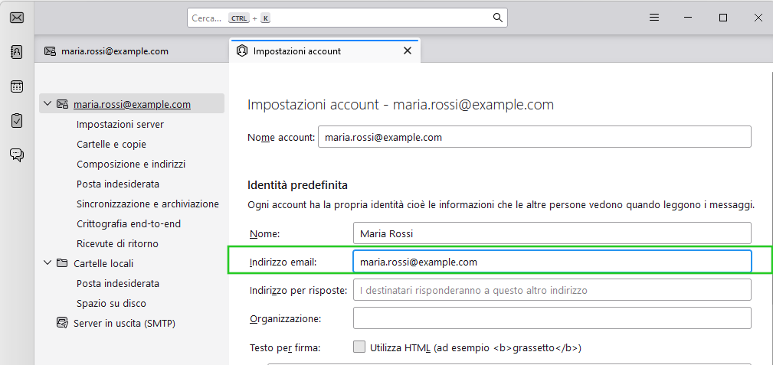The width and height of the screenshot is (773, 365).
Task: Click Server in uscita (SMTP) icon
Action: 62,323
